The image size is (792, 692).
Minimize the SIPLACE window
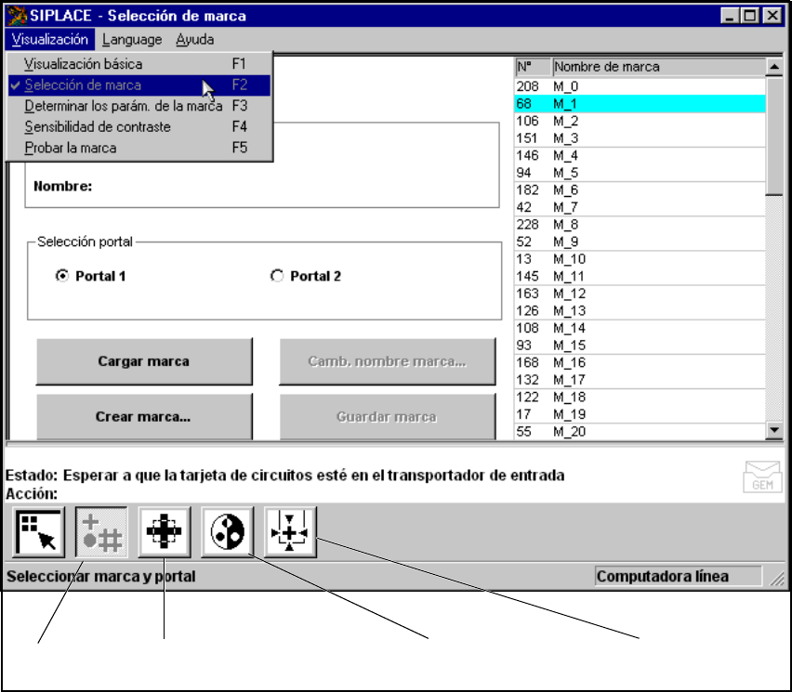coord(730,16)
